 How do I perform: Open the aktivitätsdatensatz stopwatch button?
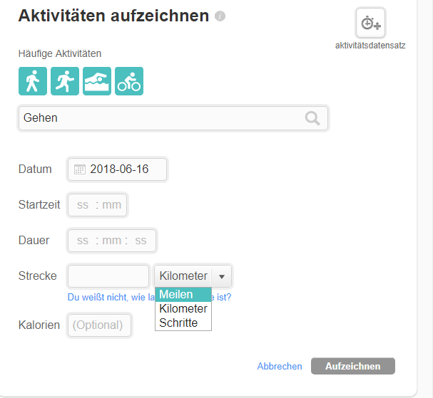(x=370, y=23)
